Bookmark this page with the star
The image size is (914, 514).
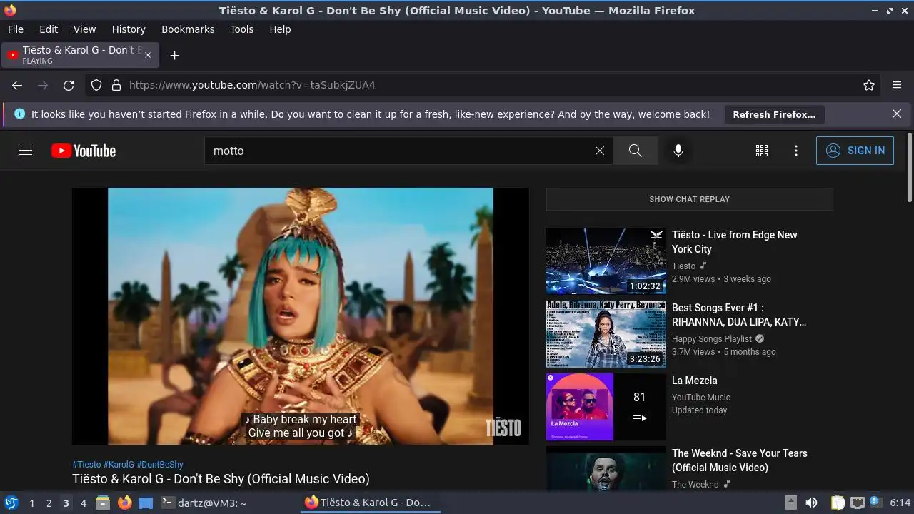(x=869, y=85)
